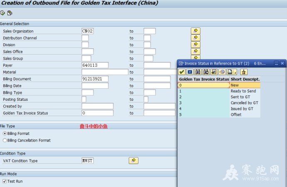
Task: Open multiple selection for Division
Action: coord(195,45)
